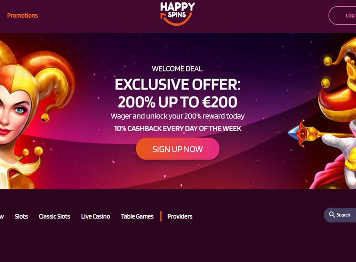Click the Happy Spins logo
Viewport: 356px width, 262px height.
[x=178, y=14]
